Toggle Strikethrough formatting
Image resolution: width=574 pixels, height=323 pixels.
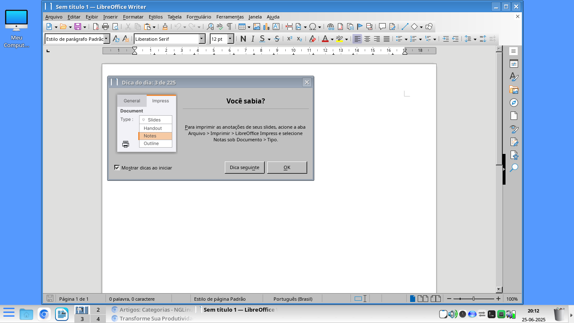pos(276,39)
